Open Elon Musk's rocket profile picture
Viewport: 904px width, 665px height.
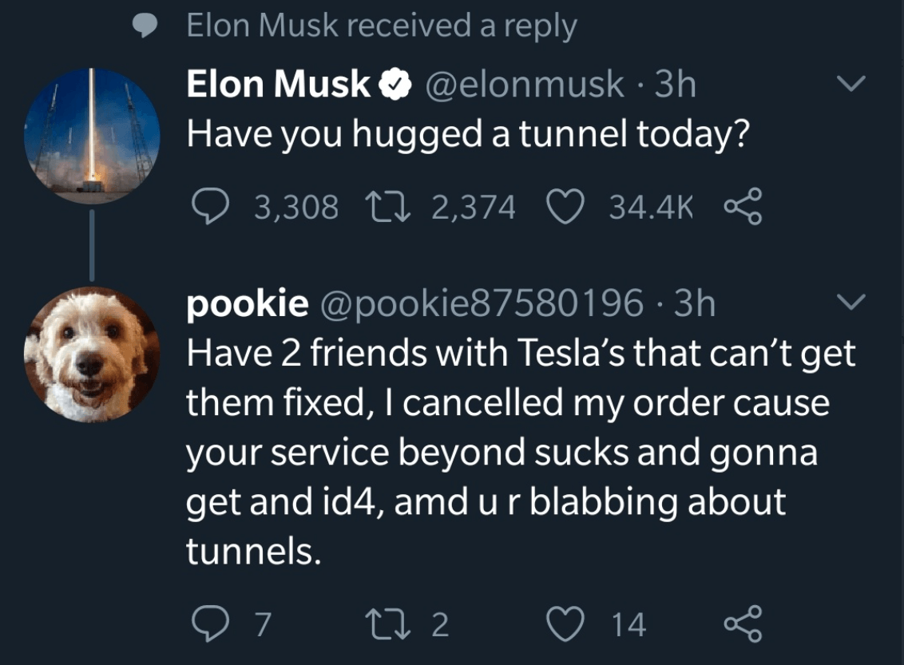pyautogui.click(x=93, y=136)
